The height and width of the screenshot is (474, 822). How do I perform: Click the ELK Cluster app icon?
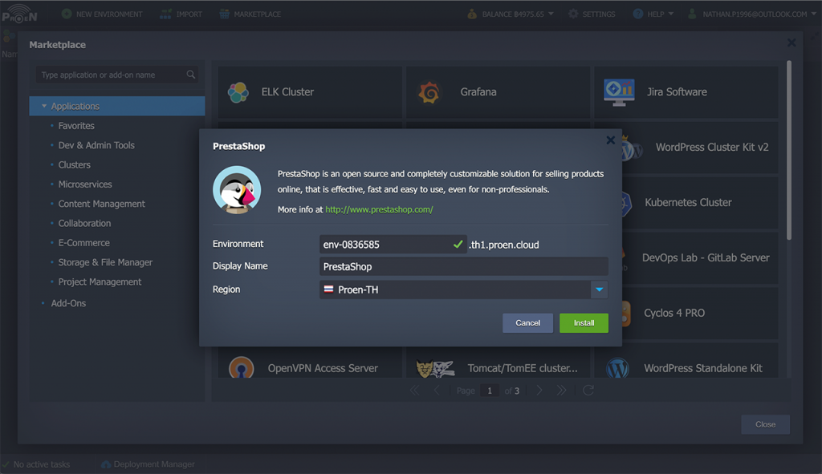click(238, 92)
